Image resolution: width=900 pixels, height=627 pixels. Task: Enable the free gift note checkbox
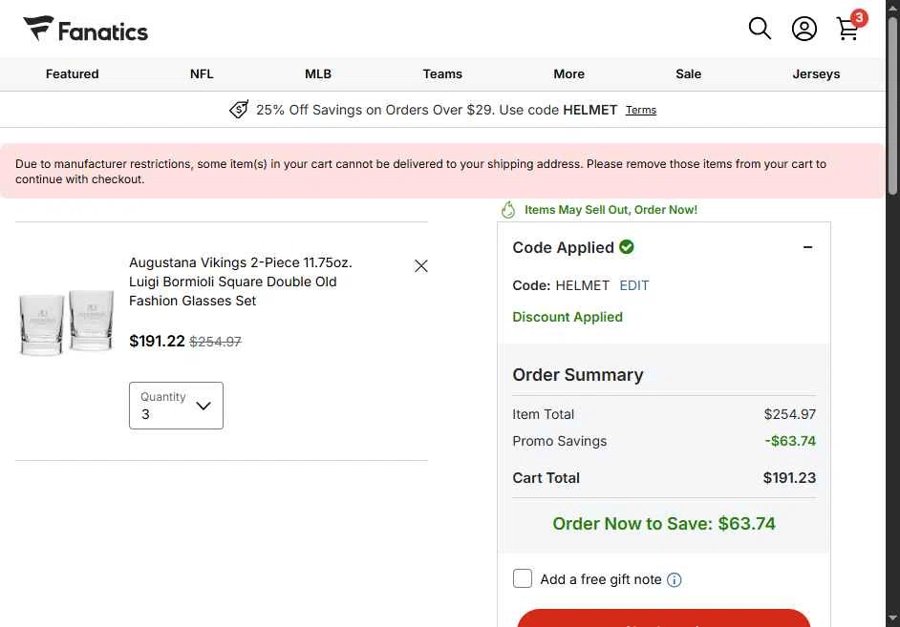coord(523,578)
